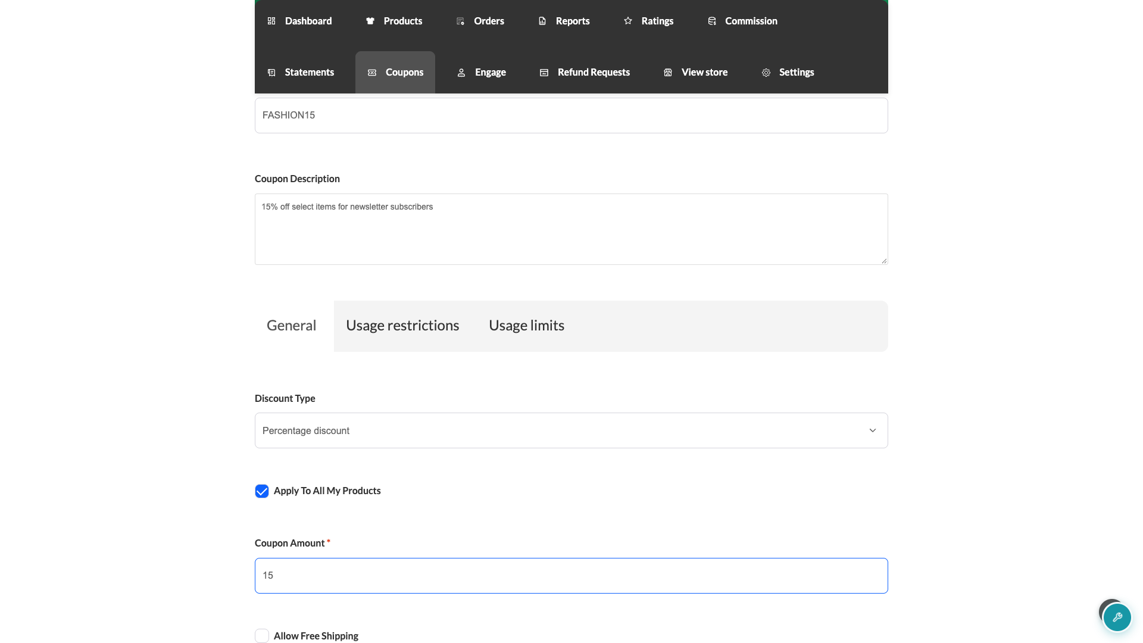Viewport: 1143px width, 643px height.
Task: Click the Ratings star icon
Action: (x=628, y=21)
